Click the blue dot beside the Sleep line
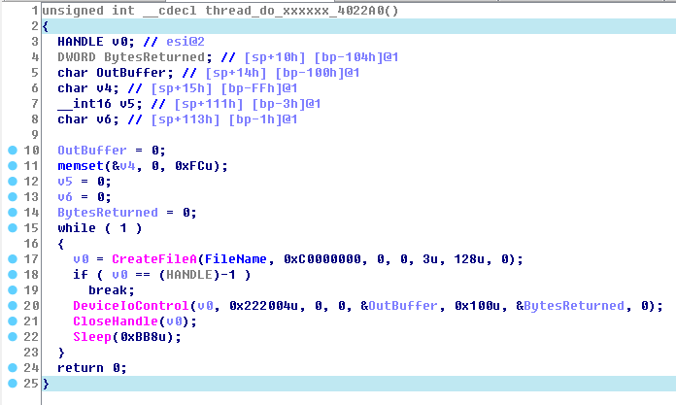The width and height of the screenshot is (676, 405). tap(13, 336)
